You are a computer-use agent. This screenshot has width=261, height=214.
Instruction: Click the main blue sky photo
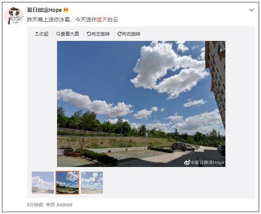pos(141,104)
